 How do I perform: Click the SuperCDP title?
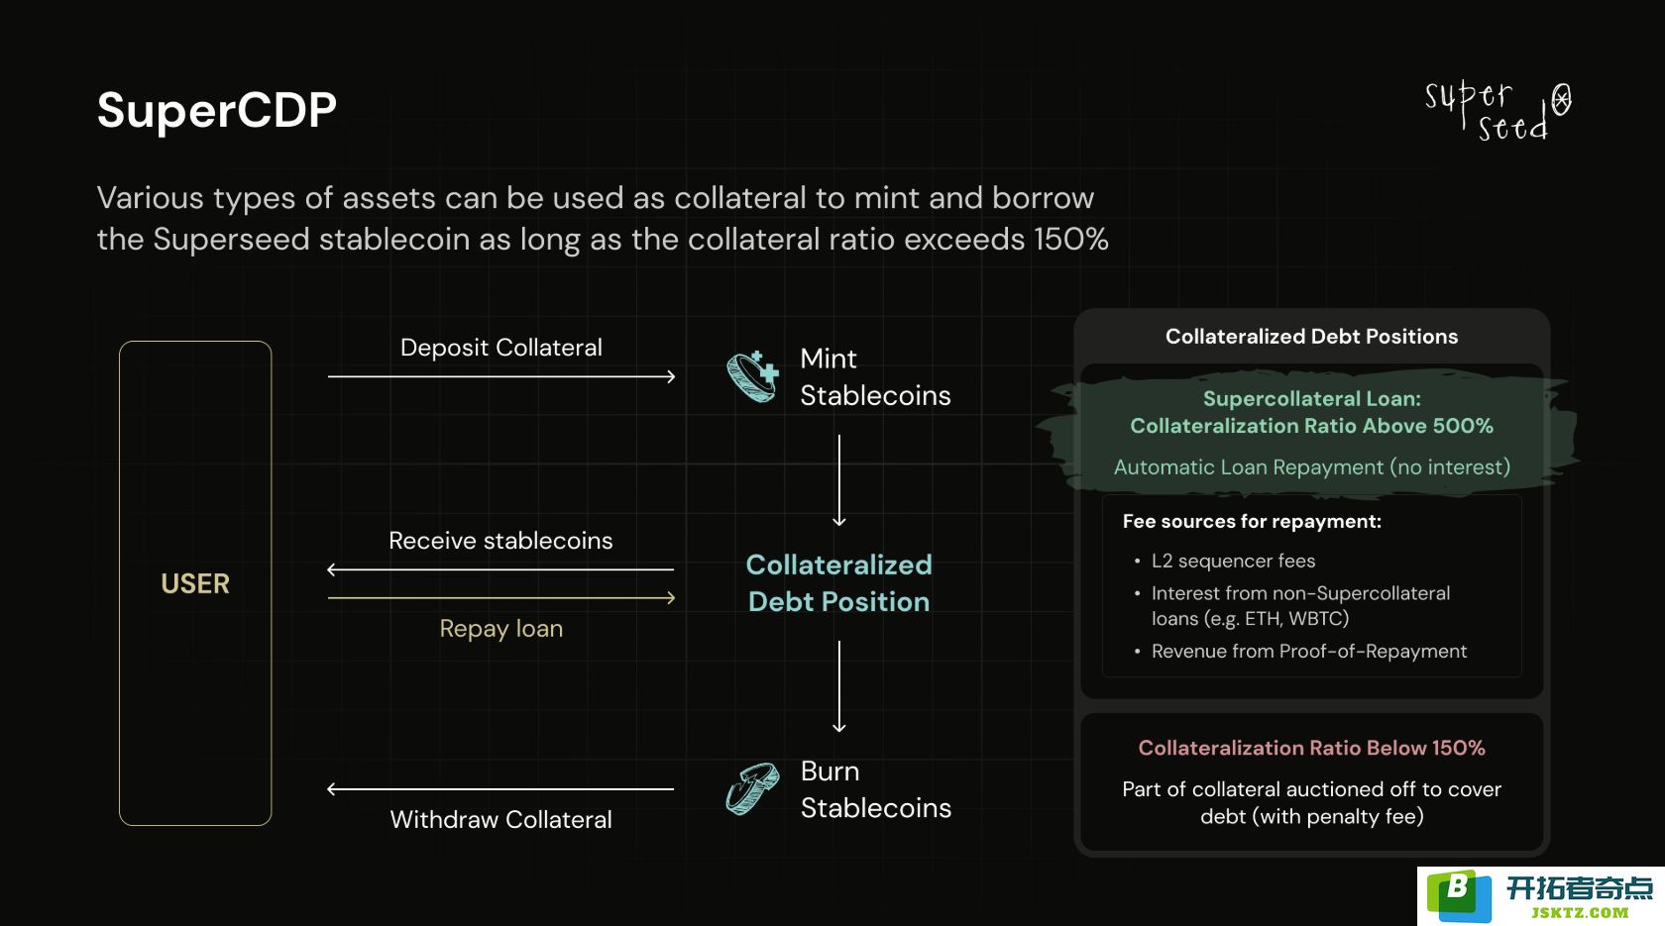click(x=217, y=110)
